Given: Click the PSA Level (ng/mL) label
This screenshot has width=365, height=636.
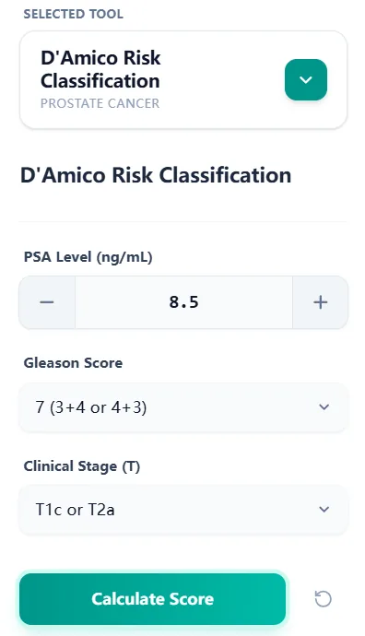Looking at the screenshot, I should point(88,257).
